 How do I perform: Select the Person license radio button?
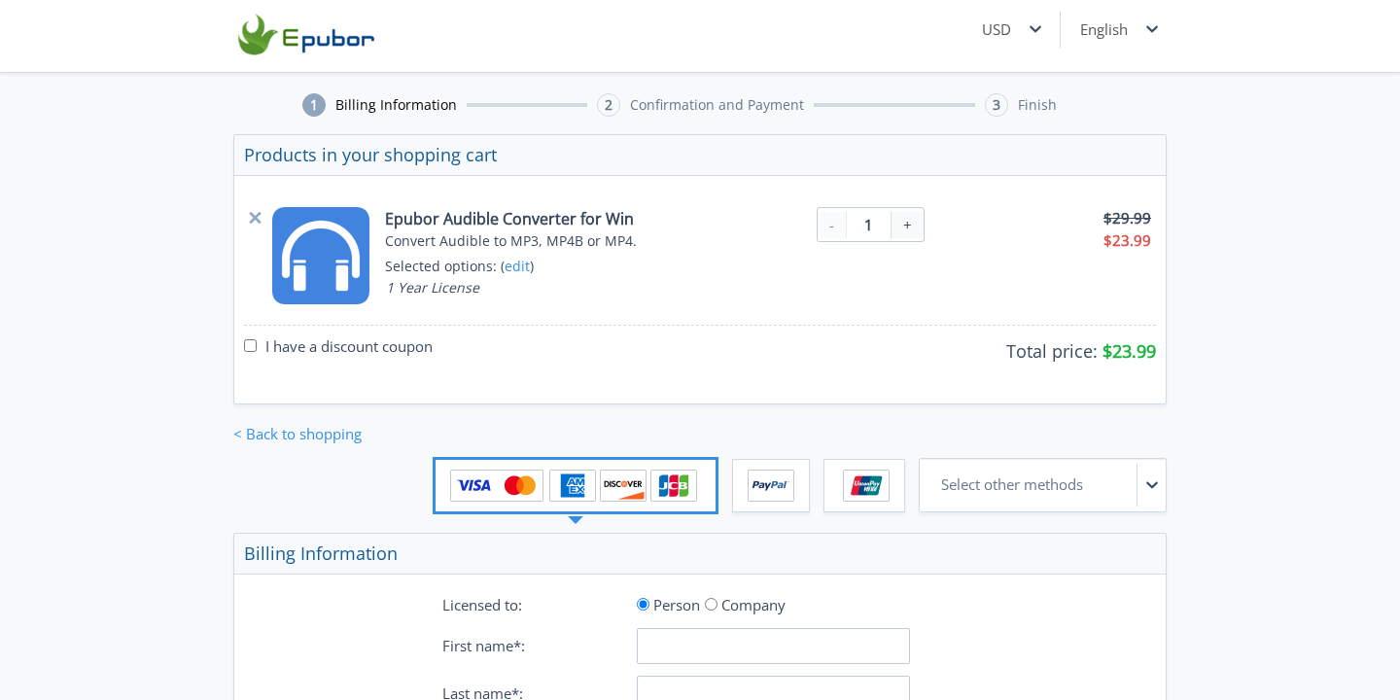pyautogui.click(x=643, y=604)
